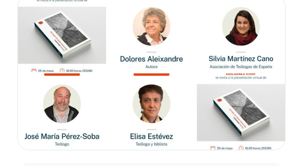Open José María Pérez-Soba's portrait photo
The image size is (295, 166).
[62, 104]
